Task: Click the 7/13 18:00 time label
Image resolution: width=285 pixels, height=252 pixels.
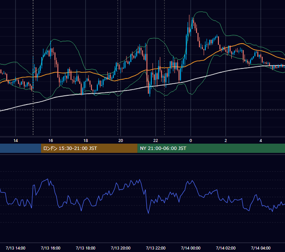Action: click(x=85, y=248)
